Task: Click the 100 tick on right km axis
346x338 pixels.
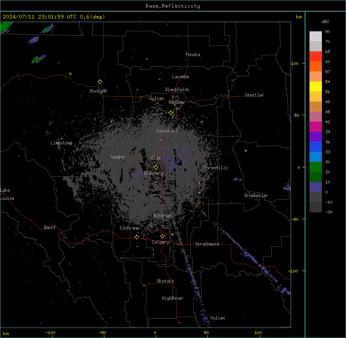Action: coord(295,63)
